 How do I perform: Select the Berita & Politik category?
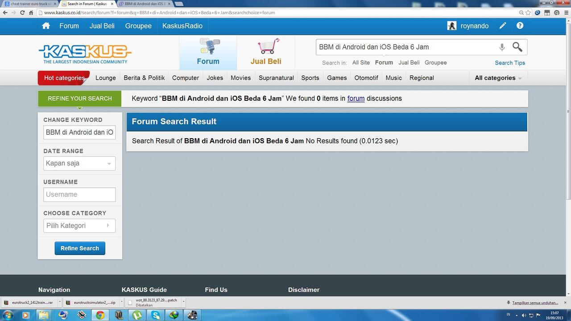(144, 78)
